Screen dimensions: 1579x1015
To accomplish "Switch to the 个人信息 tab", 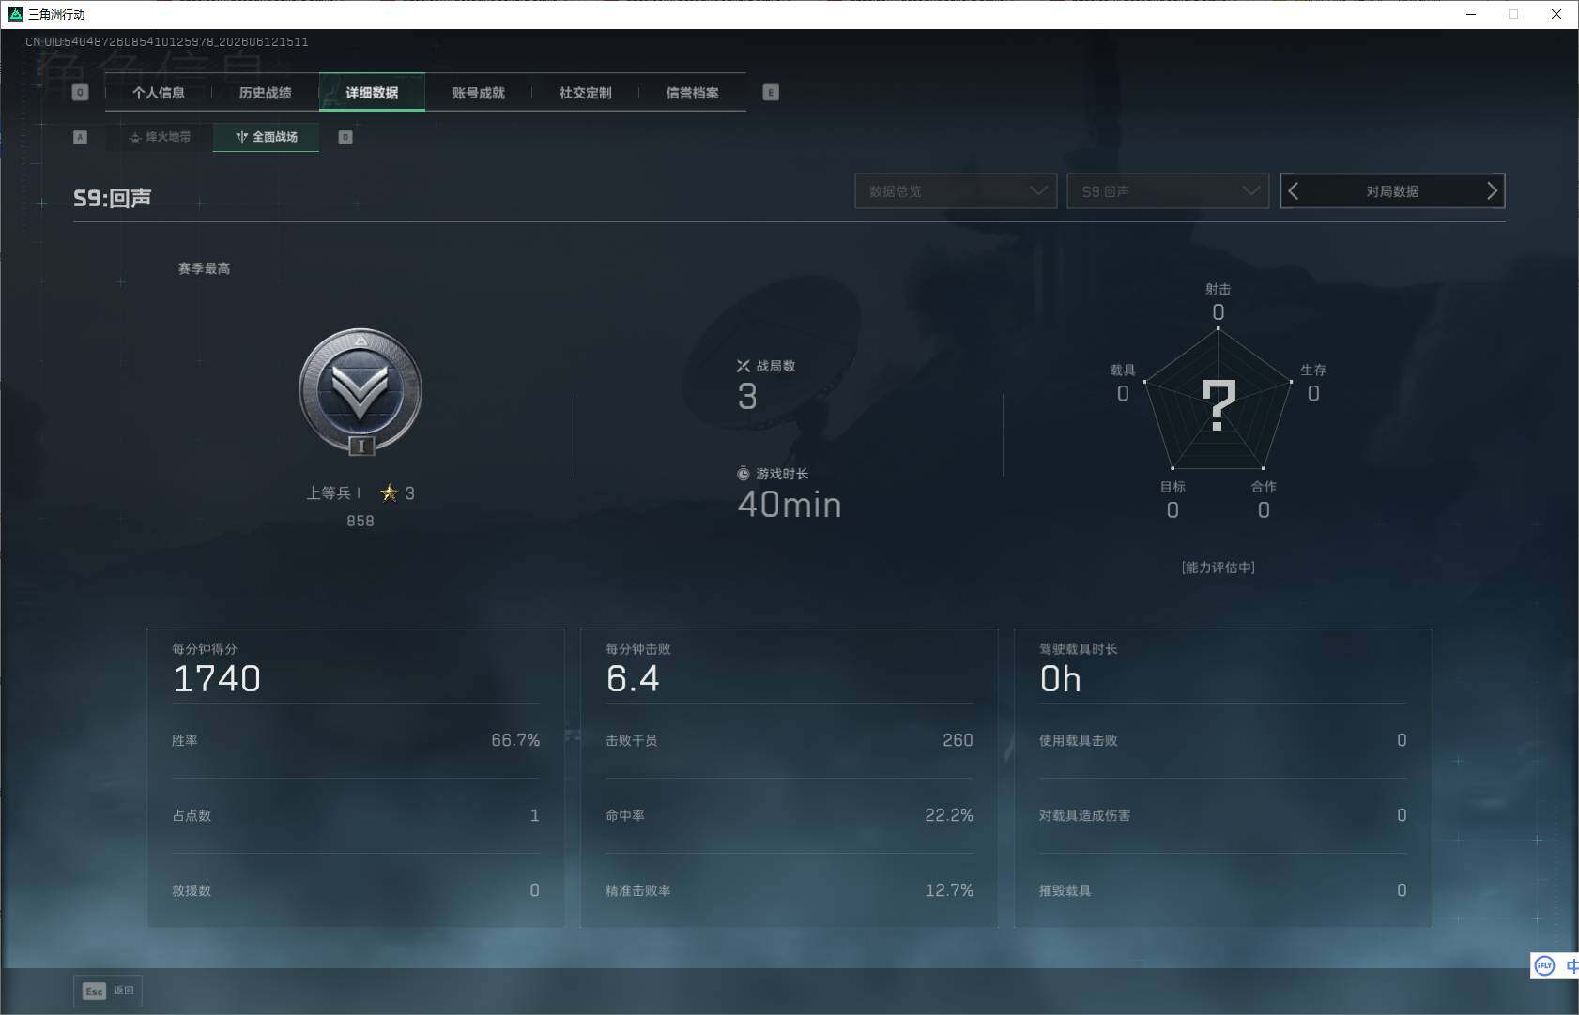I will point(159,93).
